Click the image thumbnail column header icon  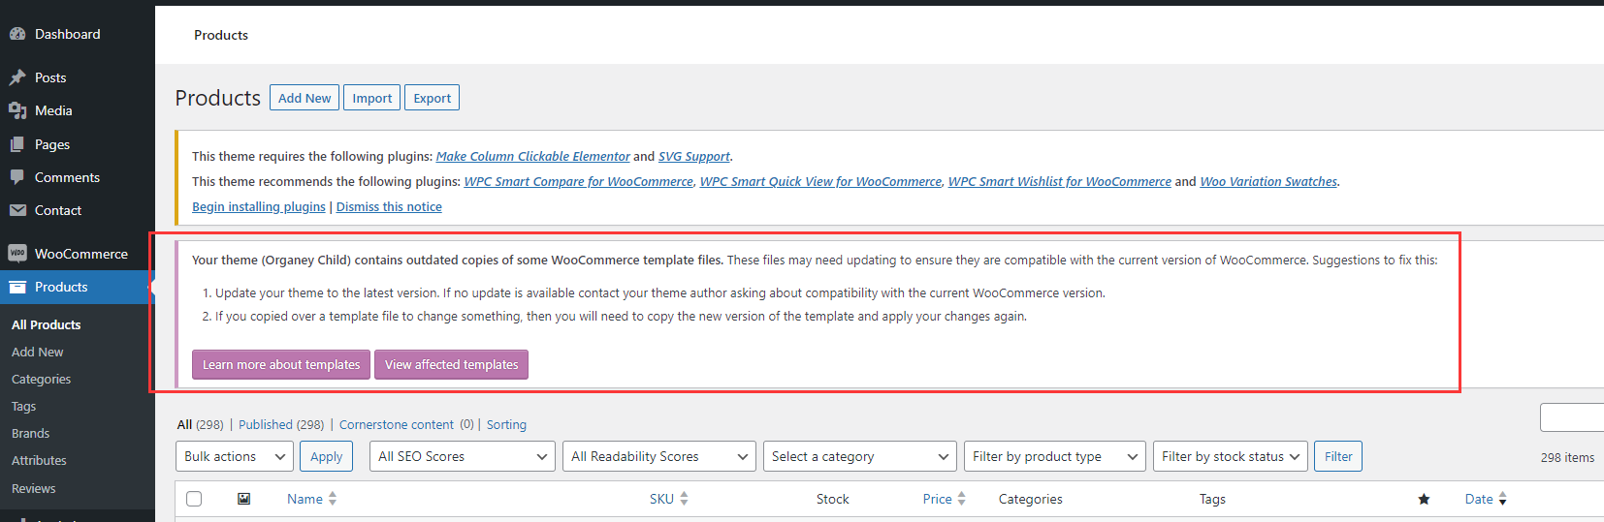(243, 499)
